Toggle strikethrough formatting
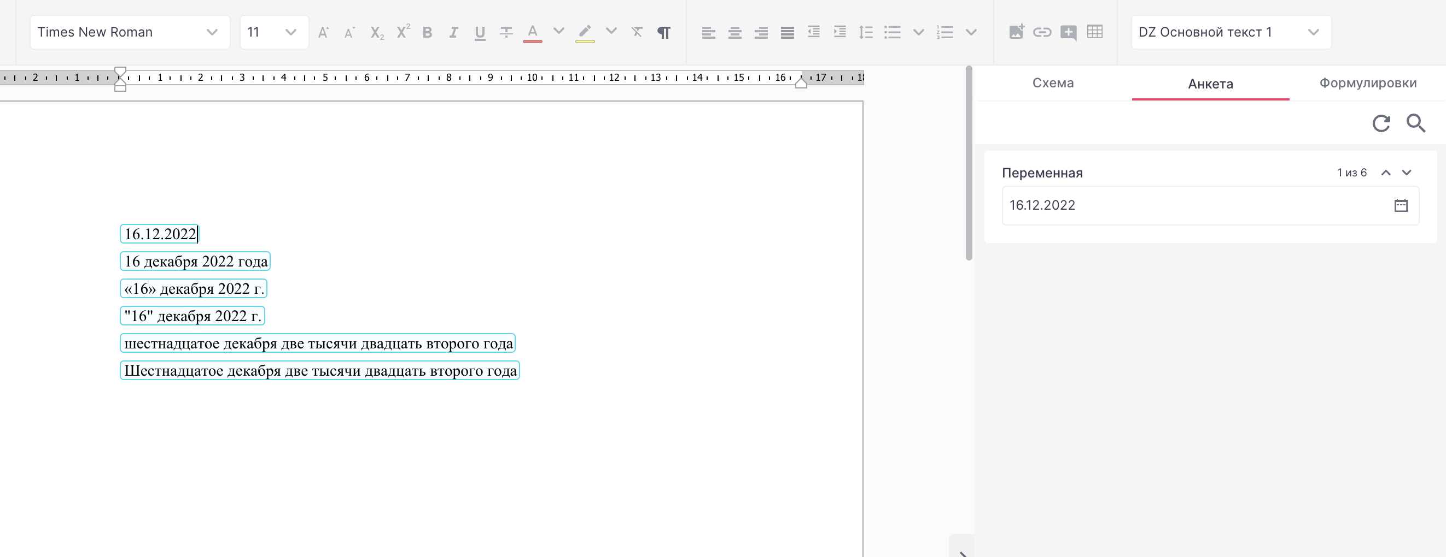The image size is (1446, 557). pos(506,33)
